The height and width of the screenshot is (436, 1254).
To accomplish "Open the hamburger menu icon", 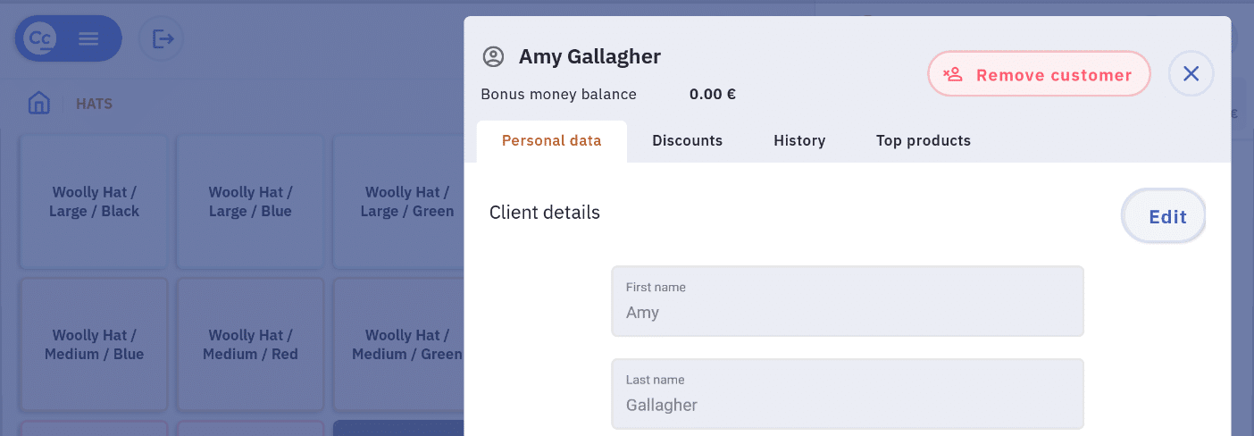I will click(x=88, y=38).
